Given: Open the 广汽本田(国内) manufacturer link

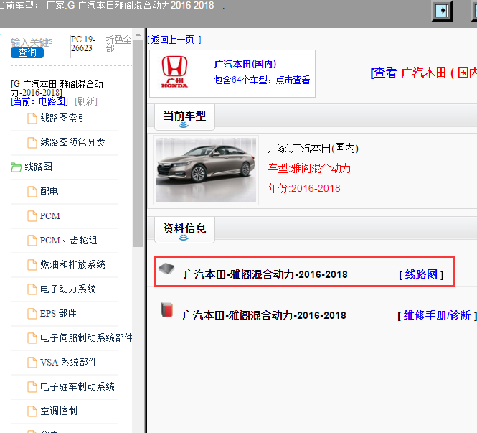Looking at the screenshot, I should (x=245, y=64).
